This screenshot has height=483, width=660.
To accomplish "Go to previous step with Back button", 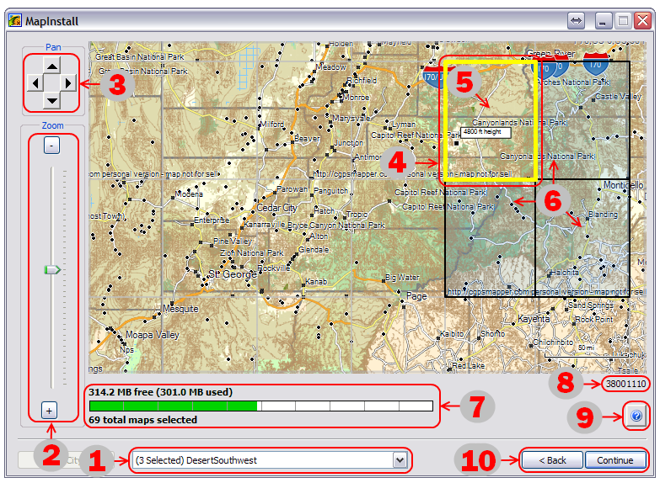I will [552, 460].
